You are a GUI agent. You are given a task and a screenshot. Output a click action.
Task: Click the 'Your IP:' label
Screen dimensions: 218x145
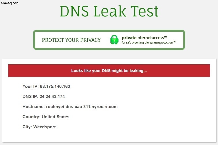pos(31,86)
